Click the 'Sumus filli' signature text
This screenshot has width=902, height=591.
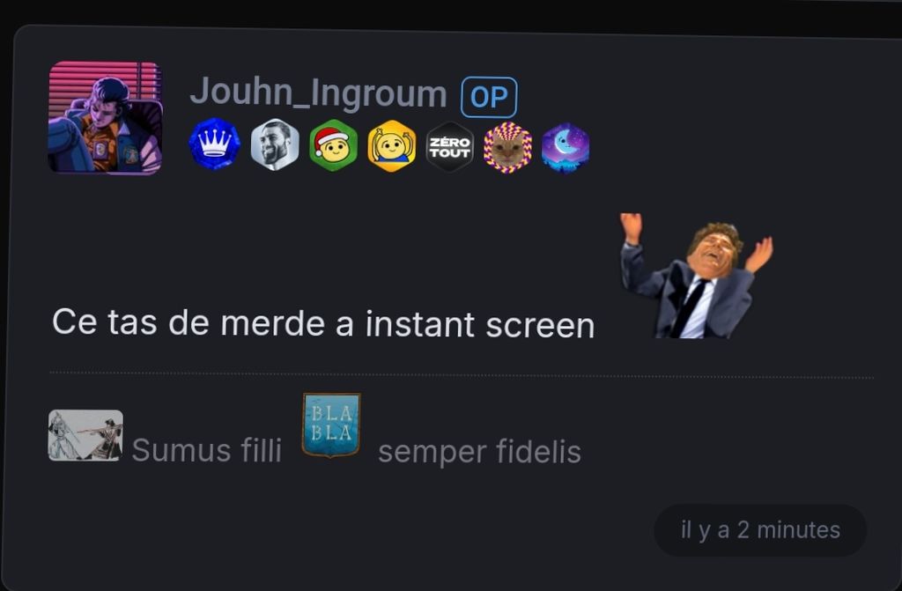(206, 450)
